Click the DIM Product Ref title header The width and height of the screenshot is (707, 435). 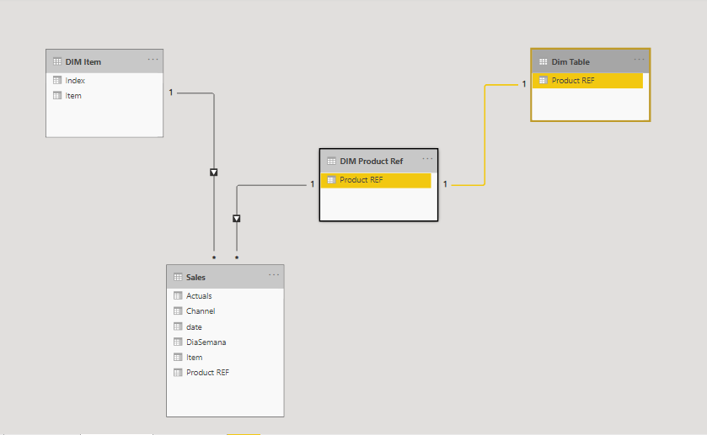pos(372,162)
